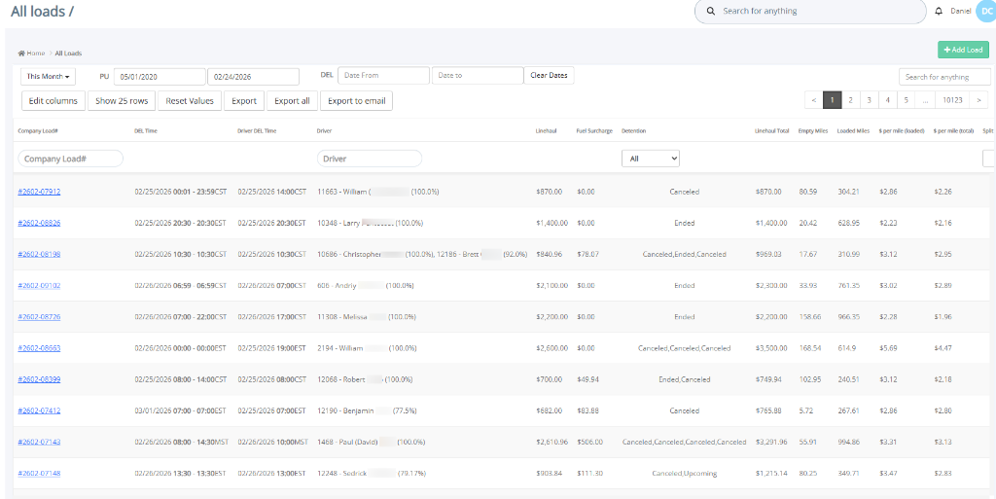
Task: Click Home breadcrumb link
Action: [36, 53]
